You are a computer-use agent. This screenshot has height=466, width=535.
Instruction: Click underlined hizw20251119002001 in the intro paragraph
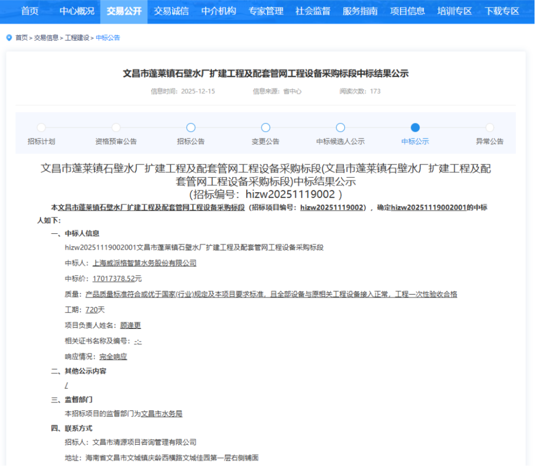click(428, 207)
